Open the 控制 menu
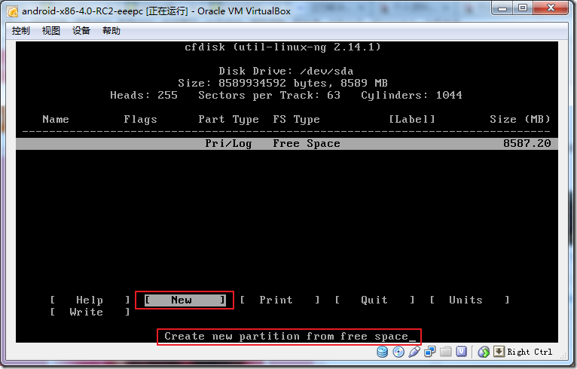 (x=20, y=31)
